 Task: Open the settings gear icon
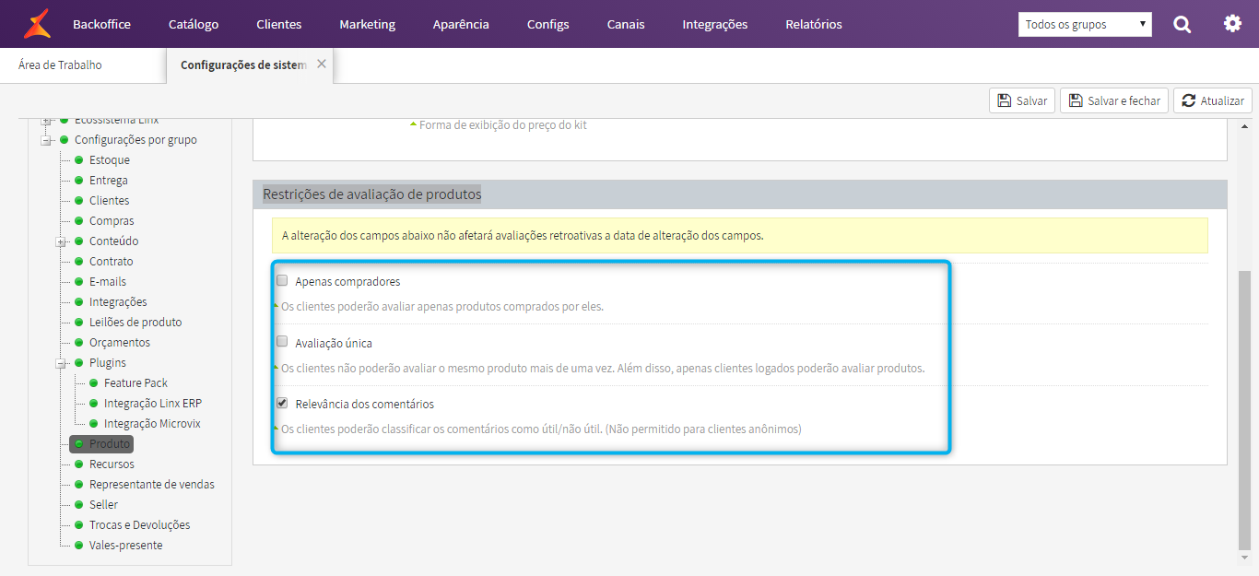click(1233, 24)
